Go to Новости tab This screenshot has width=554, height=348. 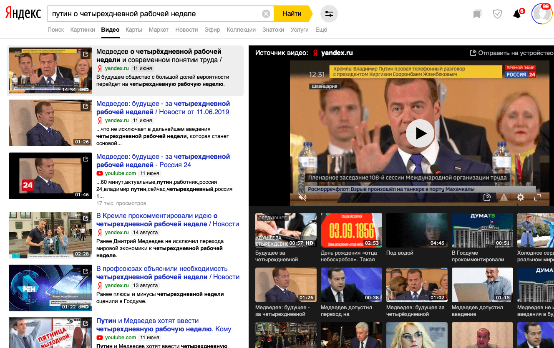click(186, 30)
